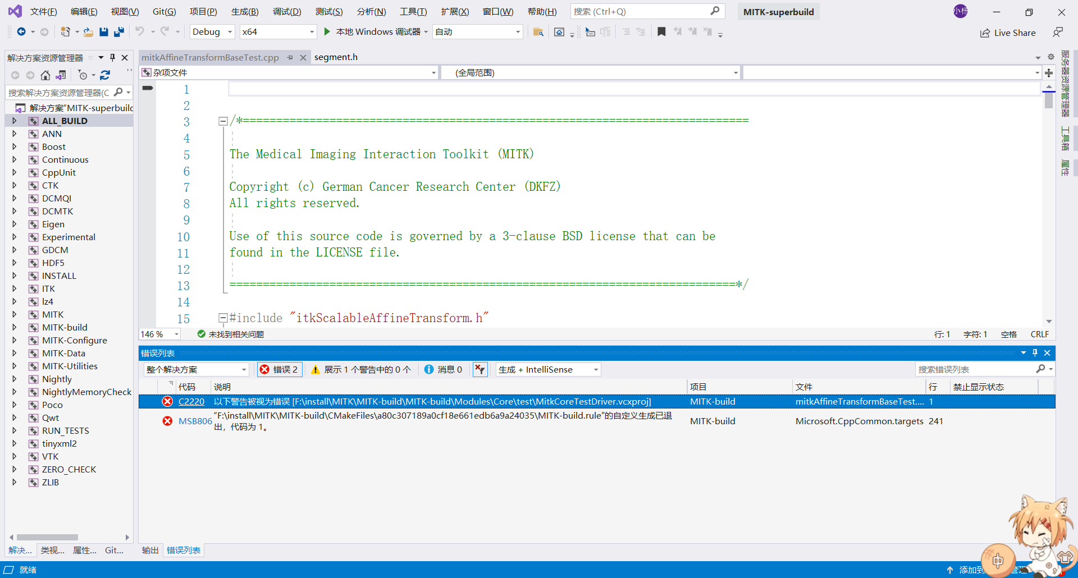The image size is (1078, 578).
Task: Click the MSB8066 error code link
Action: click(x=195, y=421)
